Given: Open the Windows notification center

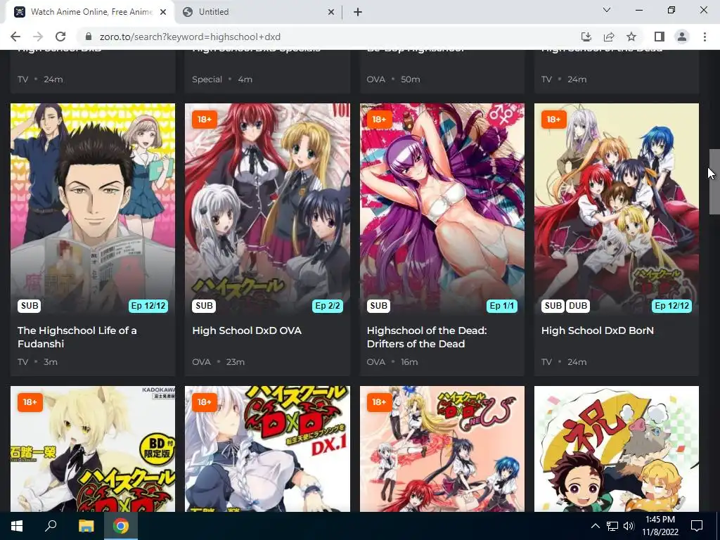Looking at the screenshot, I should pos(697,526).
